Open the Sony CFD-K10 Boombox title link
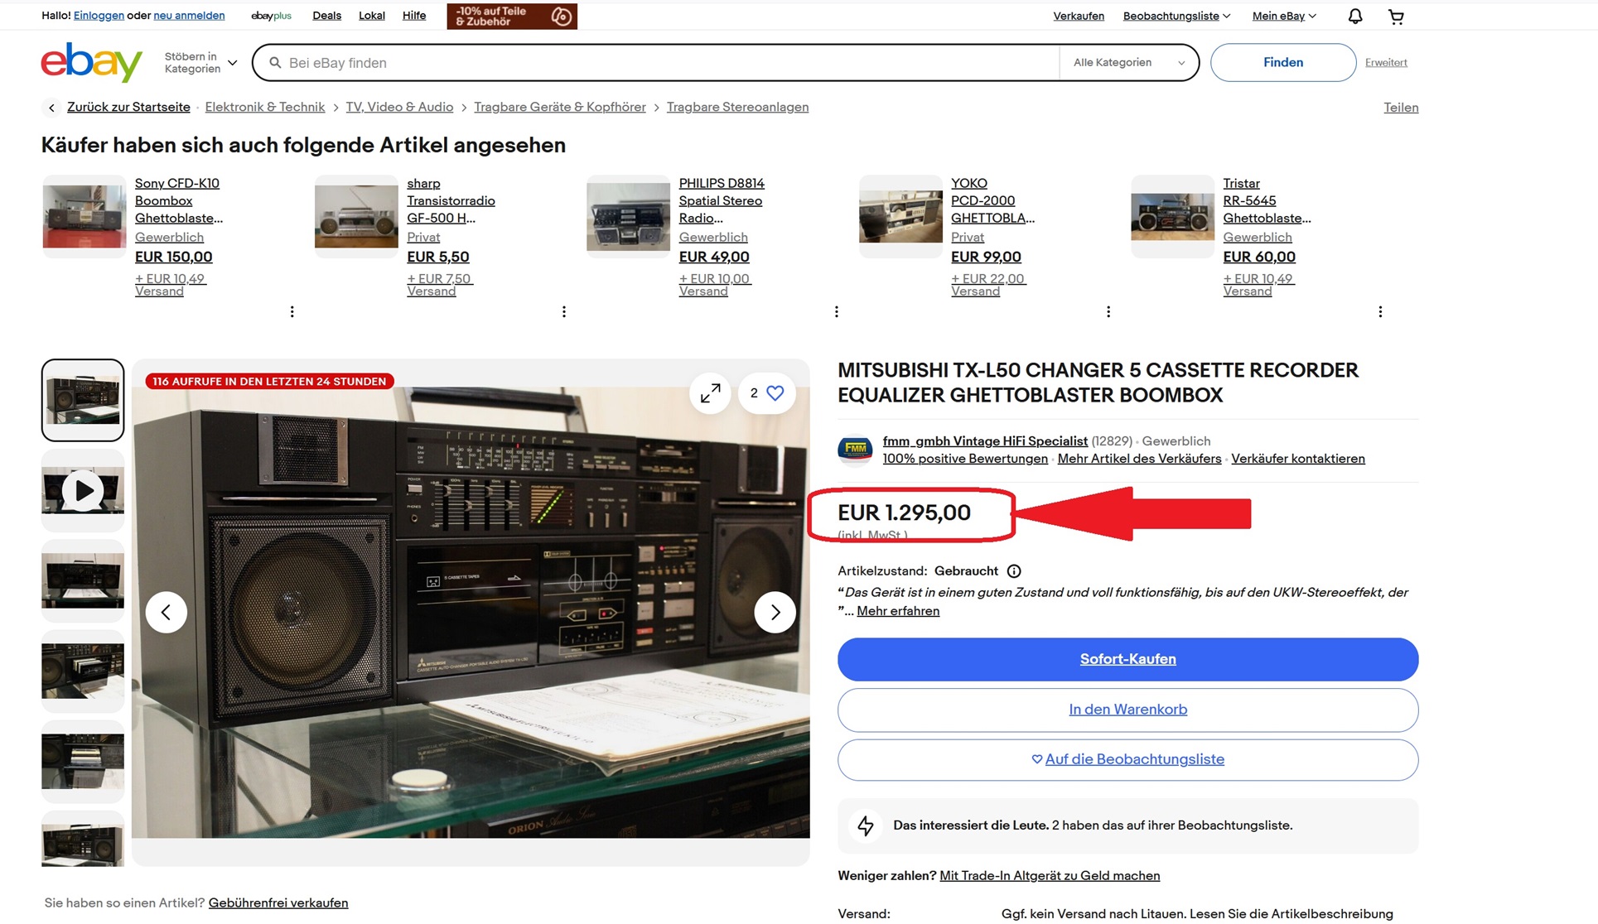The width and height of the screenshot is (1598, 924). tap(179, 201)
